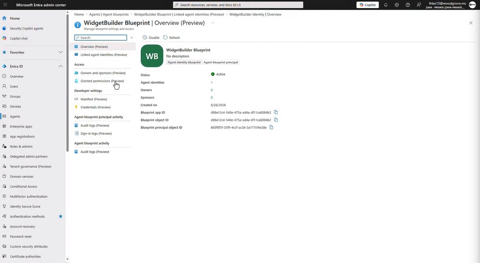This screenshot has width=480, height=263.
Task: Copy the Blueprint app ID
Action: click(x=276, y=112)
